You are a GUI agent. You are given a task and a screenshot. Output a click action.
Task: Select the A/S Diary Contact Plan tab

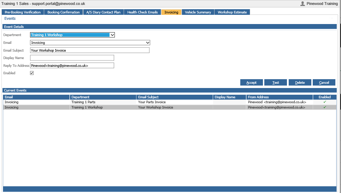click(103, 12)
